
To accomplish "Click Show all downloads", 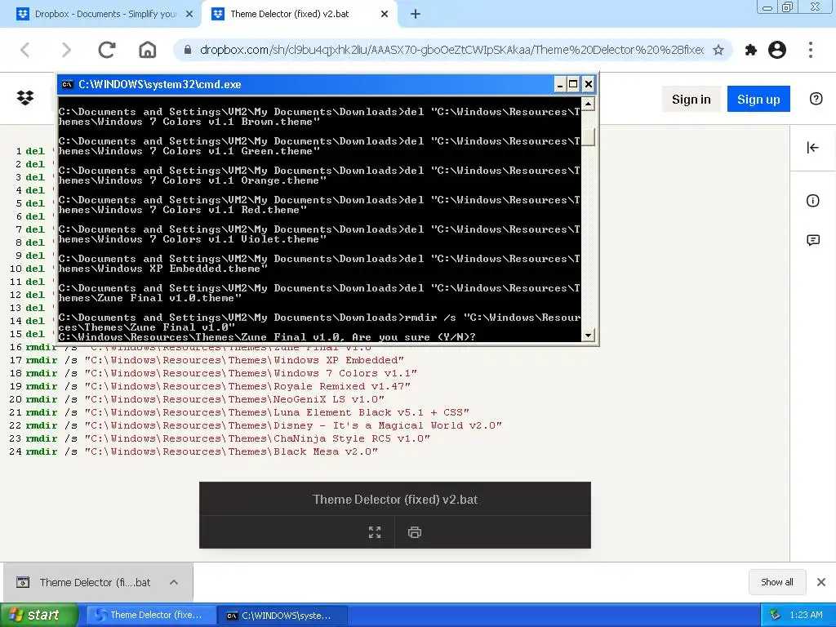I will click(777, 582).
